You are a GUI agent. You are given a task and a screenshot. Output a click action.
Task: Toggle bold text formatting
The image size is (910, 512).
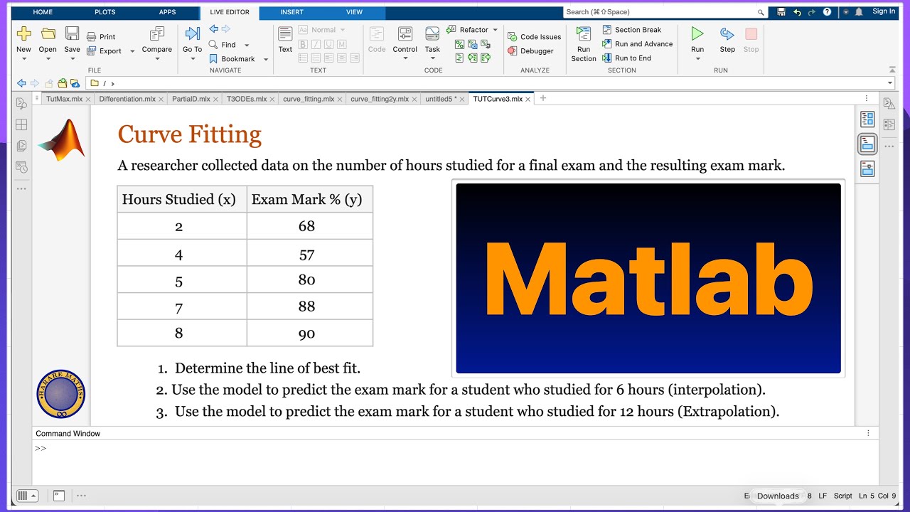[x=303, y=44]
